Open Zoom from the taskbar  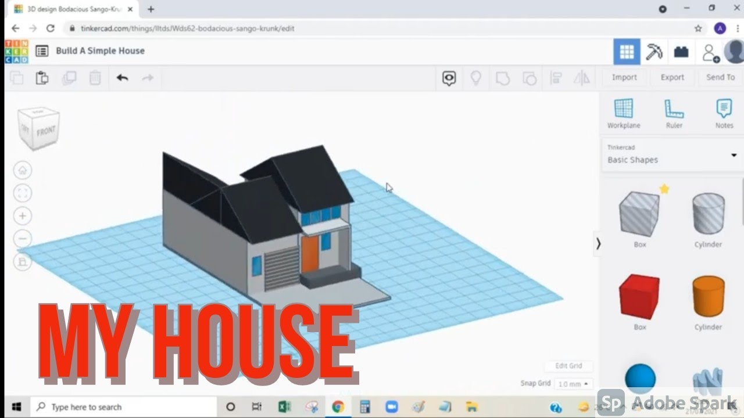(x=391, y=407)
